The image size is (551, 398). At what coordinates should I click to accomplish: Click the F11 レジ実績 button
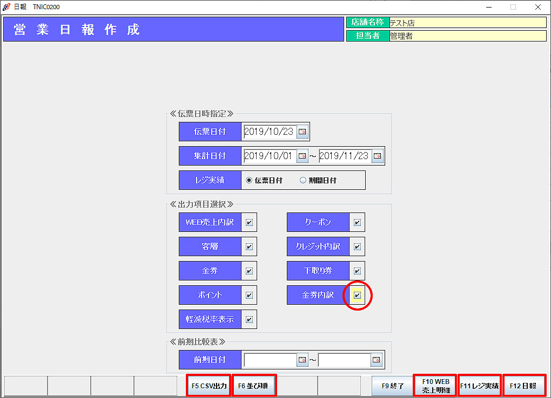[x=479, y=386]
